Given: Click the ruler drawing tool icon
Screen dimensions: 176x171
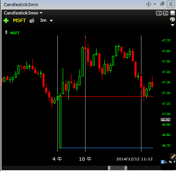Looking at the screenshot, I should click(x=173, y=157).
